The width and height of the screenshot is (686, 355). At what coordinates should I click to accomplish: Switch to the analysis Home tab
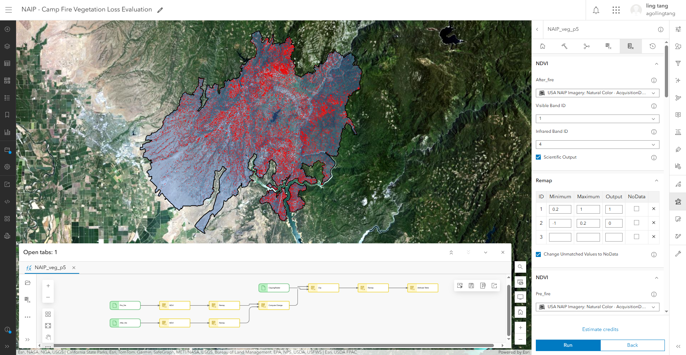(543, 46)
